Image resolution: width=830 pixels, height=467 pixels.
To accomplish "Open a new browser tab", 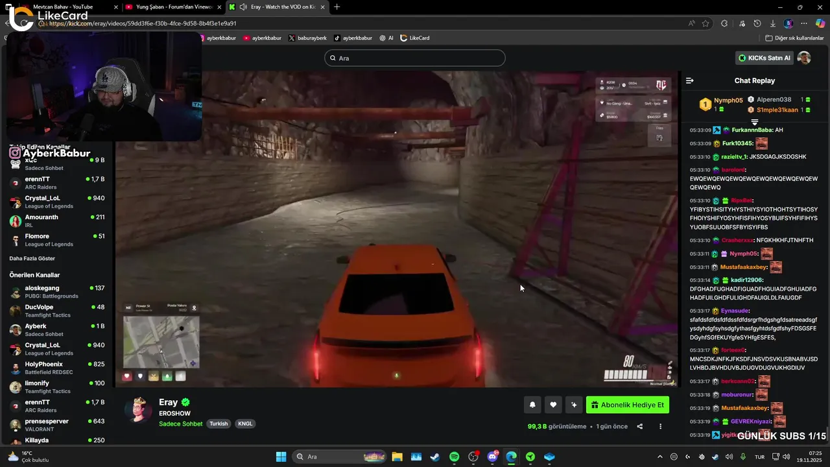I will pyautogui.click(x=337, y=7).
